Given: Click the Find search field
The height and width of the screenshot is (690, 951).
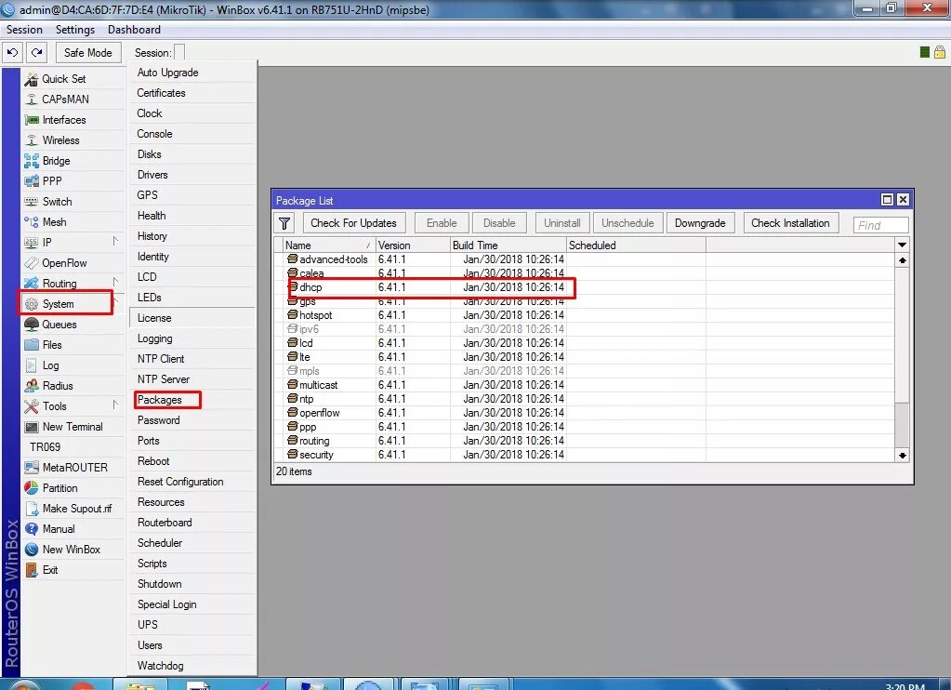Looking at the screenshot, I should tap(880, 225).
